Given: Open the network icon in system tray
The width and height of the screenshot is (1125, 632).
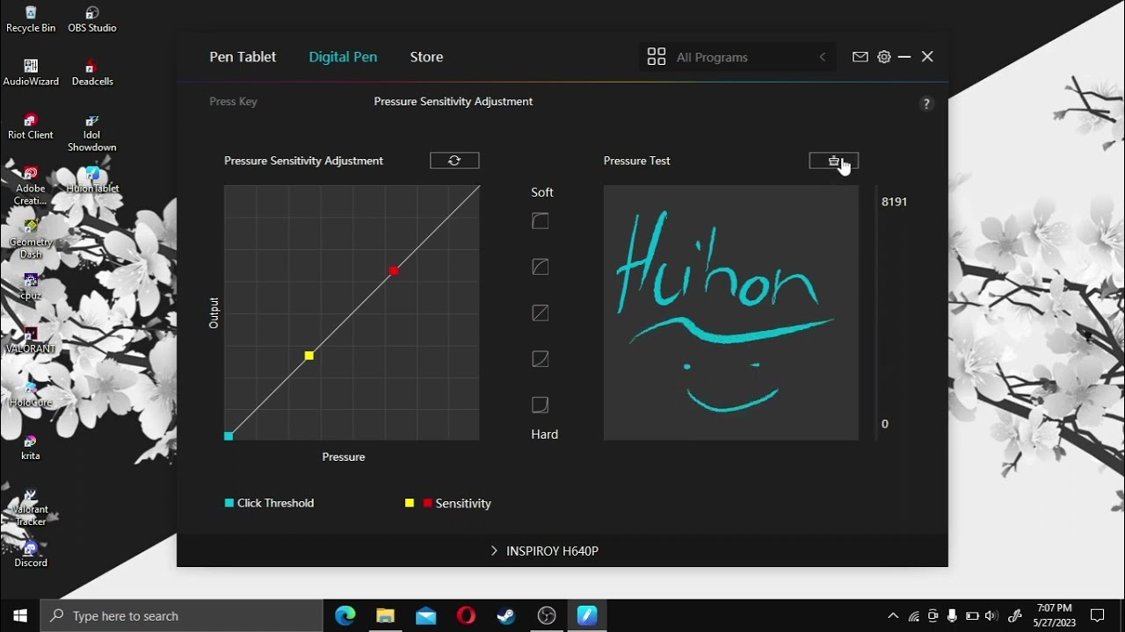Looking at the screenshot, I should (913, 616).
